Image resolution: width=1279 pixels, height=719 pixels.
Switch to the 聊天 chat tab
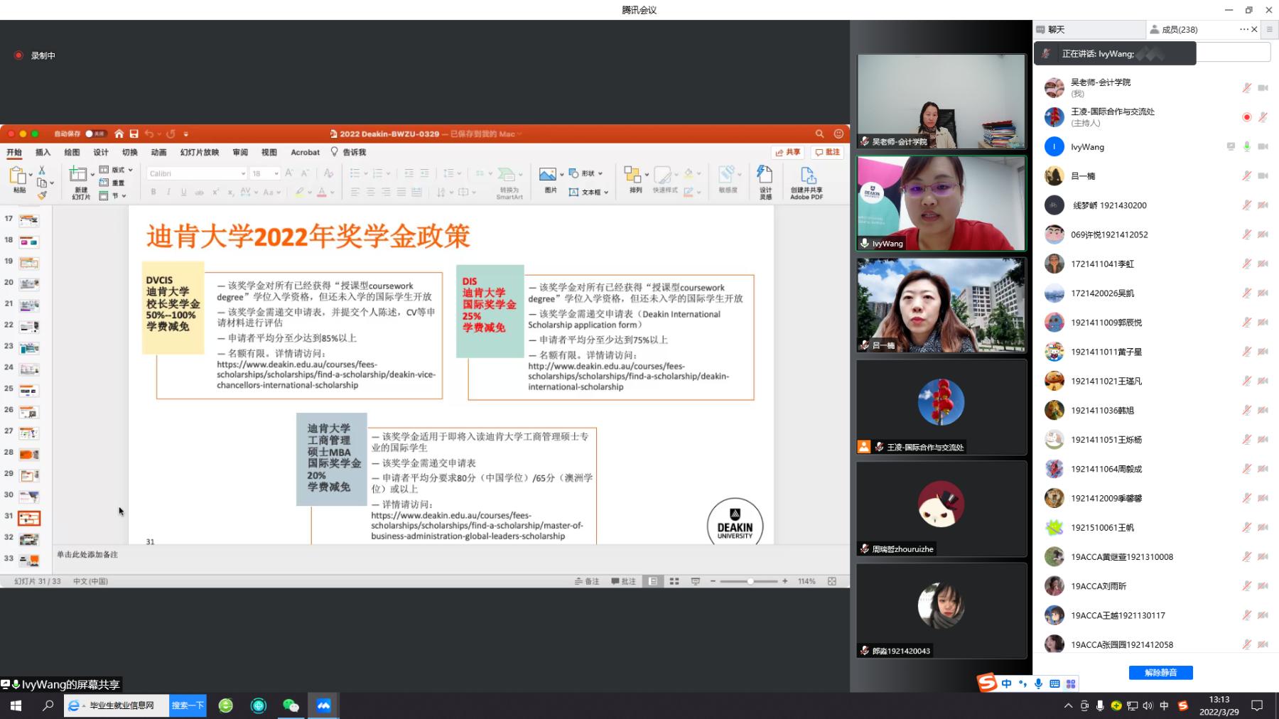coord(1056,29)
